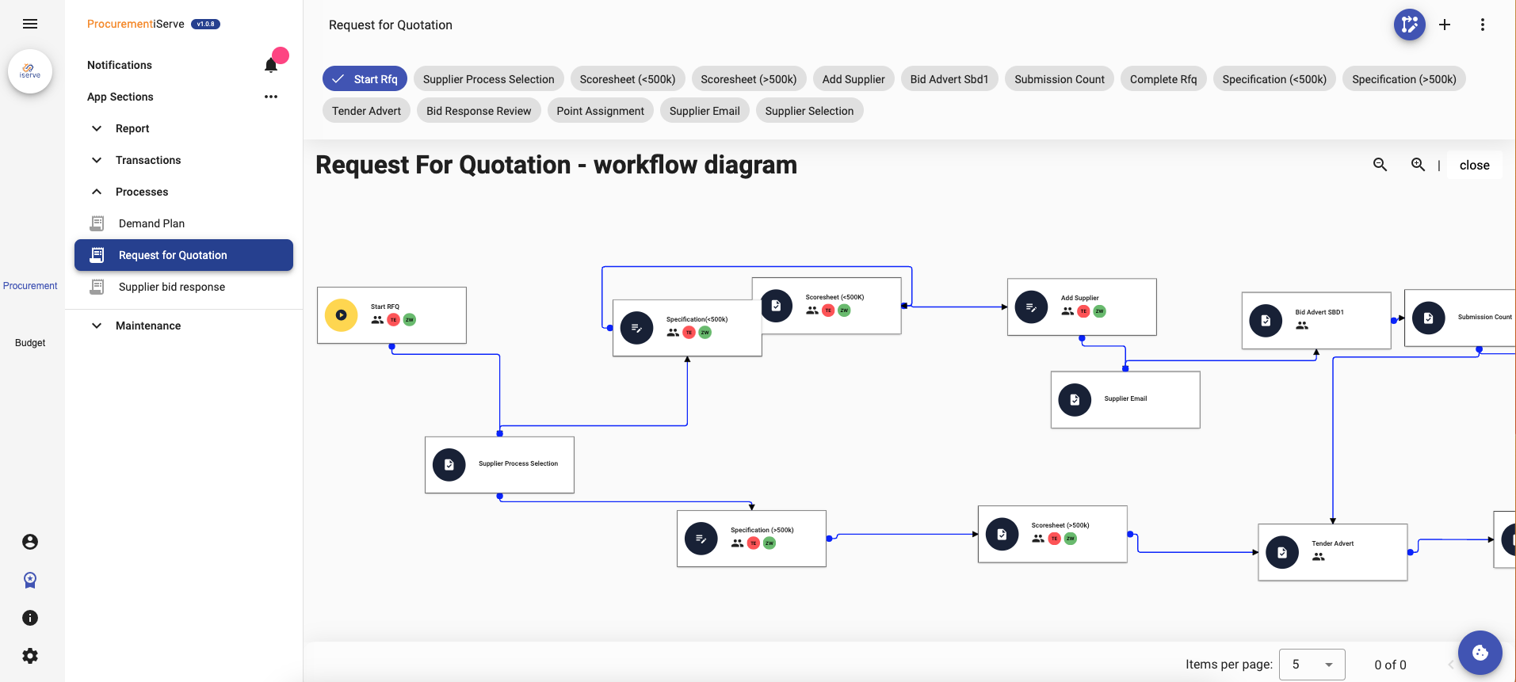Close the workflow diagram
This screenshot has width=1516, height=682.
click(x=1474, y=165)
